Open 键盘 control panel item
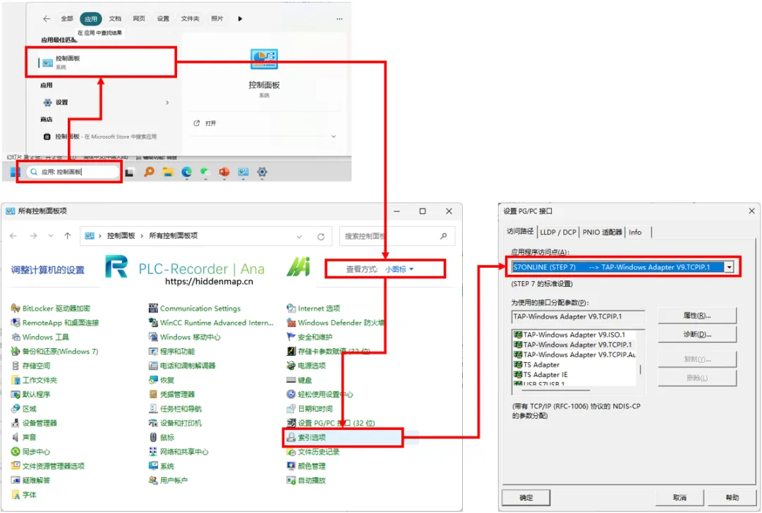762x513 pixels. tap(299, 380)
